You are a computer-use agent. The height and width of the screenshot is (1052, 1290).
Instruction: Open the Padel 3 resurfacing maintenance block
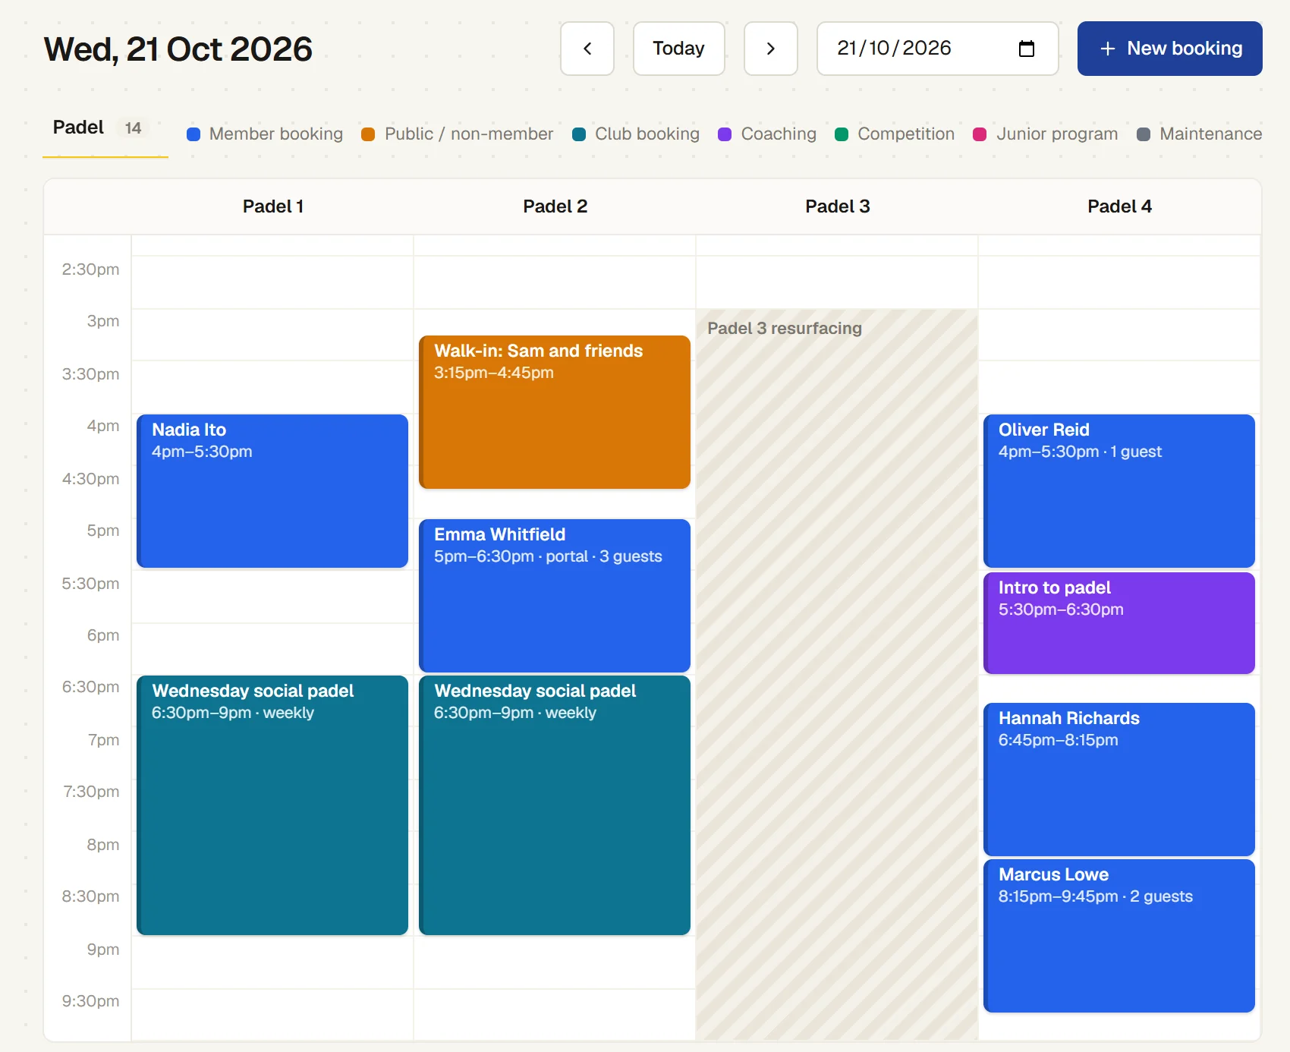pos(837,674)
